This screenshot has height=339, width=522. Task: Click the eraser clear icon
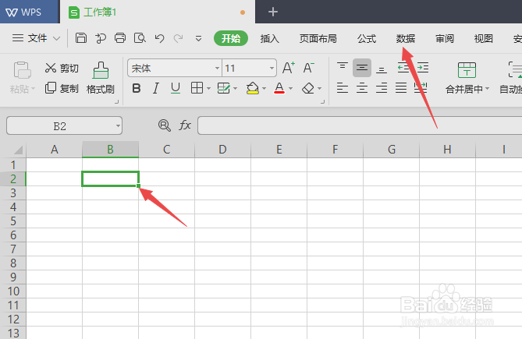308,88
